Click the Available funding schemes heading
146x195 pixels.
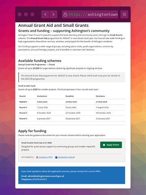click(x=40, y=61)
